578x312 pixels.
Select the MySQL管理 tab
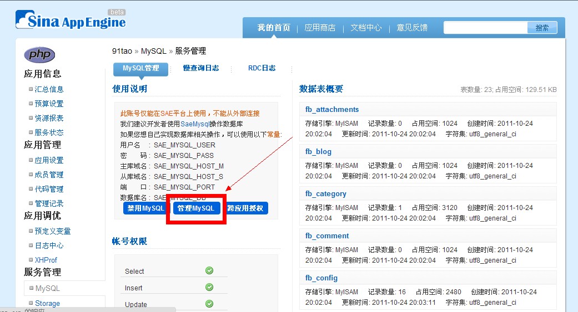[x=141, y=68]
